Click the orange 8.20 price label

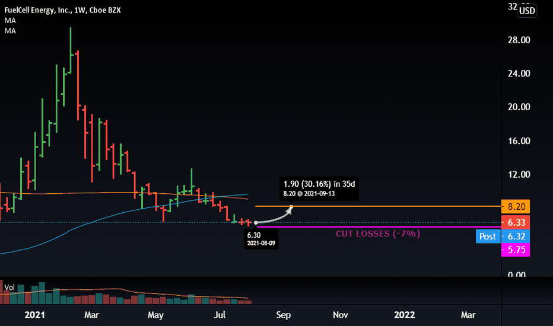(x=516, y=206)
